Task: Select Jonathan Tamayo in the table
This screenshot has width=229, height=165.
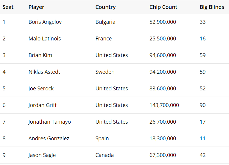Action: [x=49, y=122]
